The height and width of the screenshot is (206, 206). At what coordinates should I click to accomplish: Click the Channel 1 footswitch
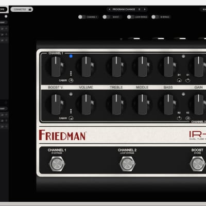(x=57, y=164)
